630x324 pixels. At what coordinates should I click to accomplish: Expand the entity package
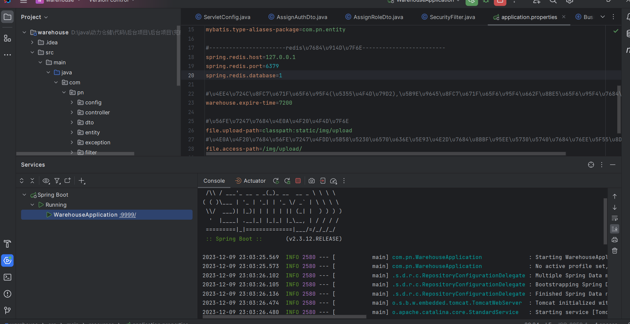tap(72, 132)
